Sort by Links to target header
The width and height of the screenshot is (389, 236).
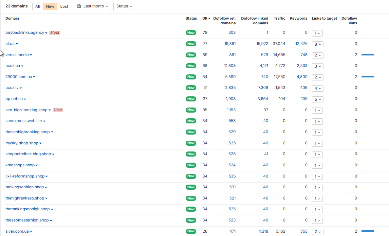[x=324, y=18]
